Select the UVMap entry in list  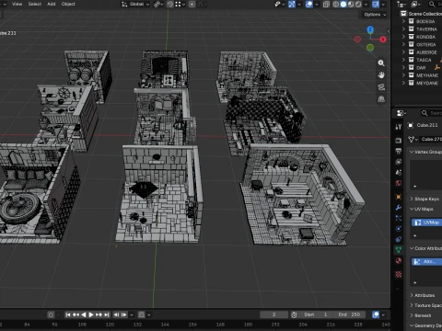pyautogui.click(x=426, y=223)
